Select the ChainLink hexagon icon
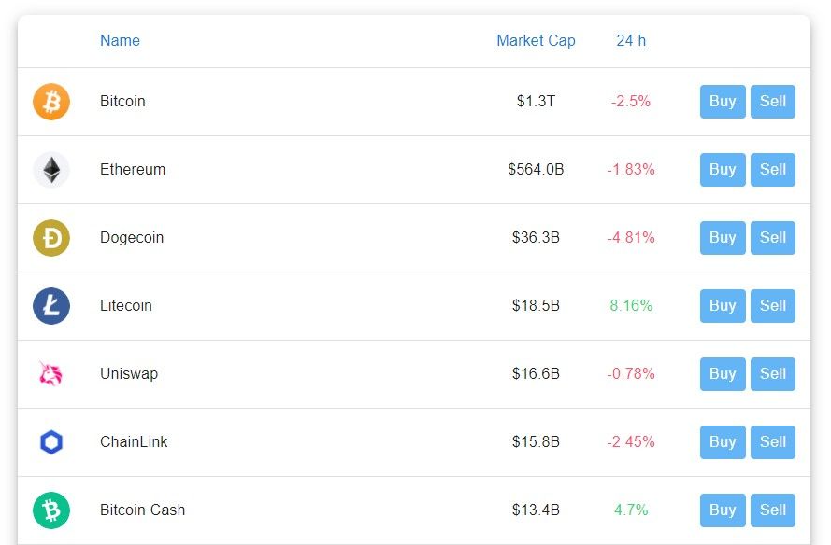Viewport: 831px width, 545px height. (x=51, y=442)
